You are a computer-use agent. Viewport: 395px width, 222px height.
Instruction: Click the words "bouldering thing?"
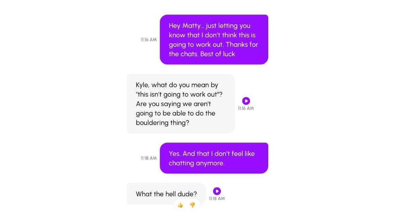163,123
